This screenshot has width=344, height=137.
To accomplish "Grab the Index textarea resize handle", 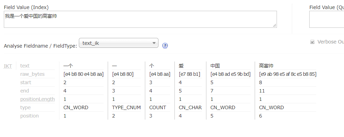I will pos(275,25).
